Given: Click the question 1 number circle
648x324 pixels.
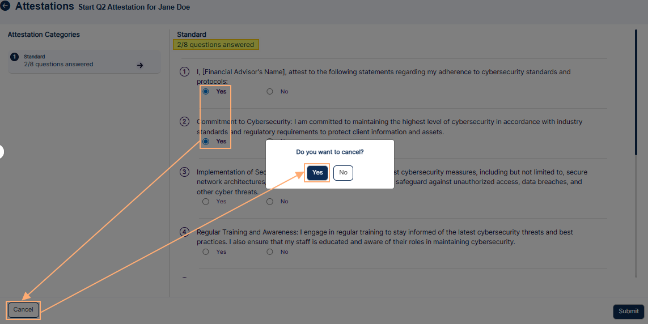Looking at the screenshot, I should coord(184,72).
